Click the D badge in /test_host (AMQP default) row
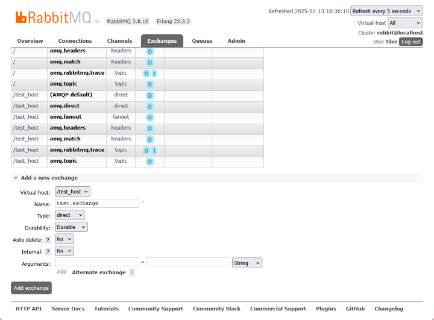The height and width of the screenshot is (320, 434). tap(149, 95)
